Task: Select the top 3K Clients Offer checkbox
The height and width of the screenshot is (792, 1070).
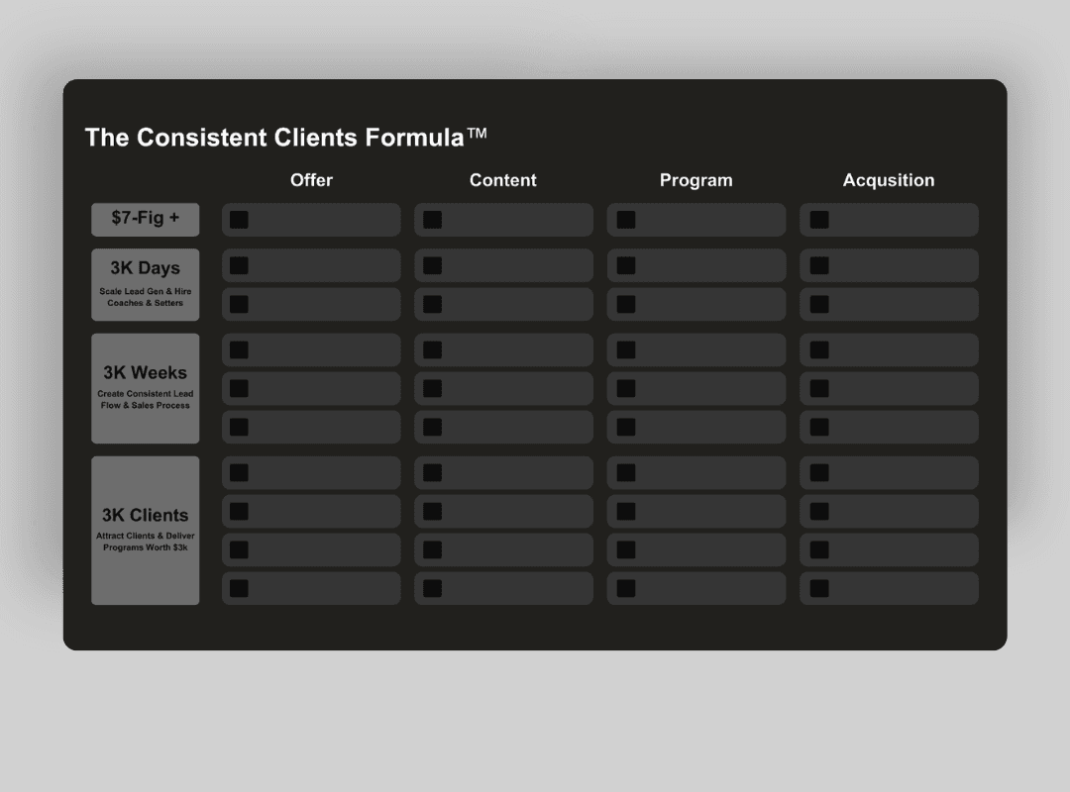Action: (239, 473)
